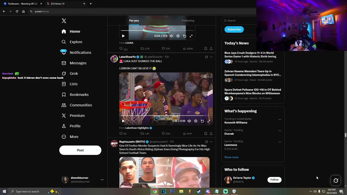The image size is (347, 195).
Task: Make the LOURA video fullscreen
Action: [191, 36]
